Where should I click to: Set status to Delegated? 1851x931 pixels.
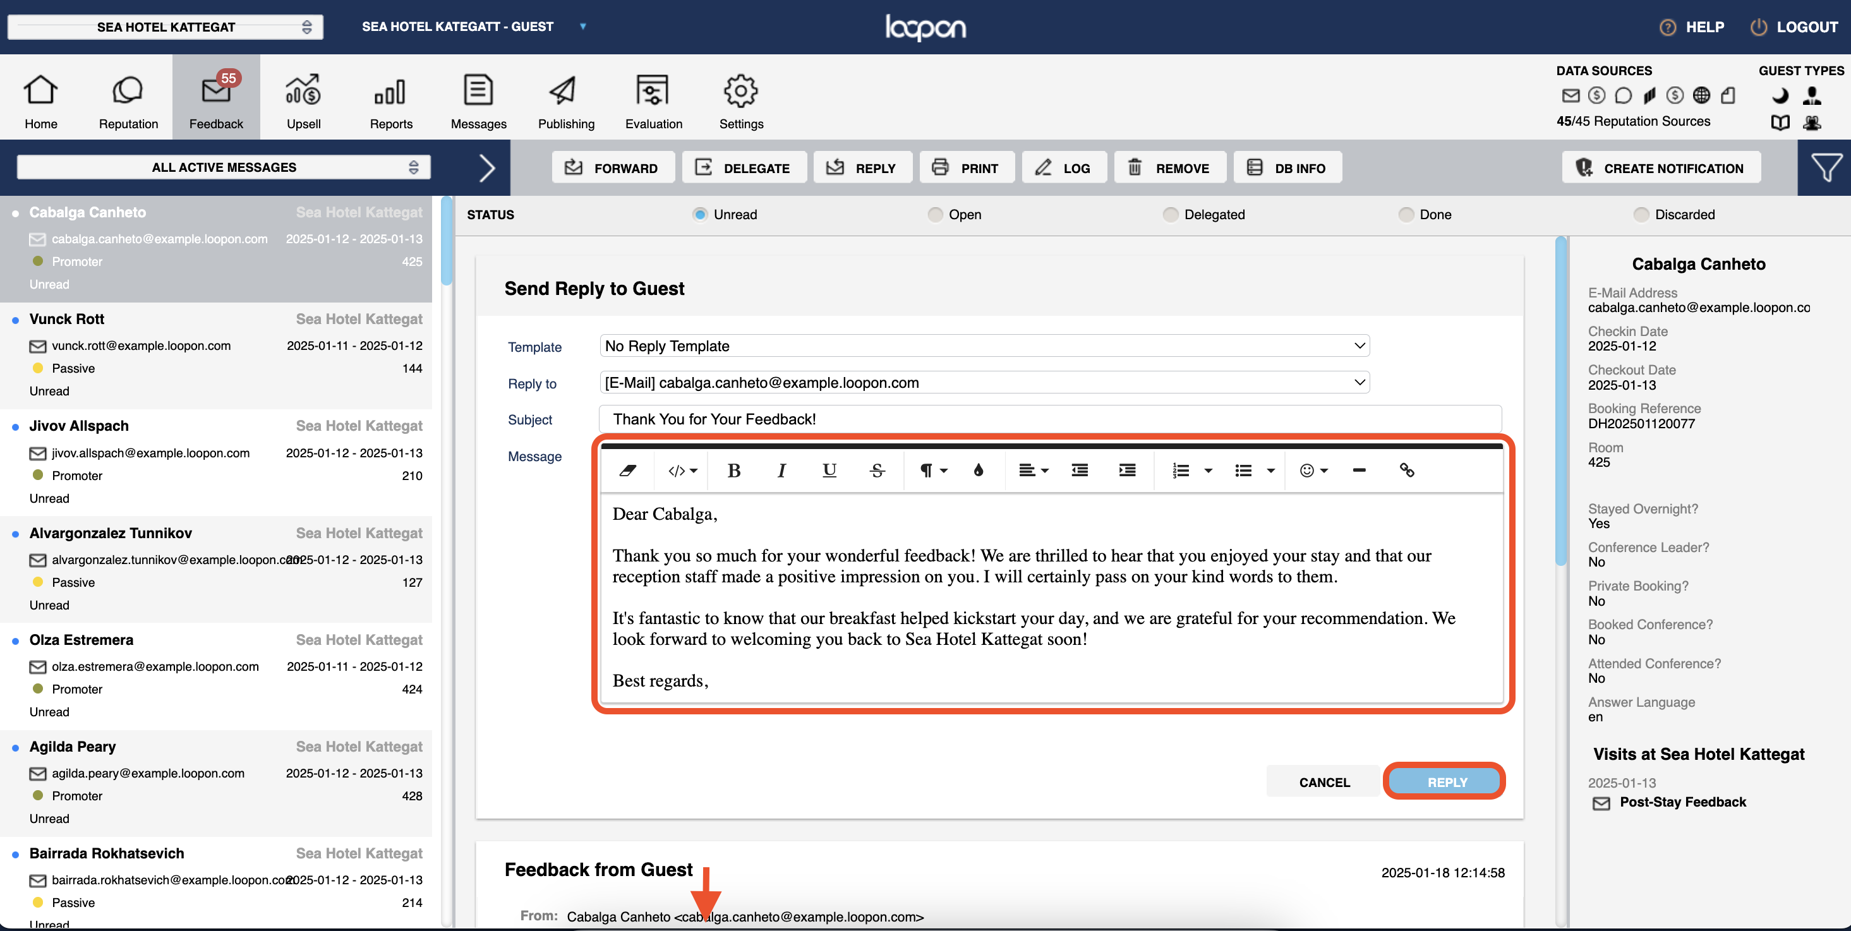click(1170, 215)
